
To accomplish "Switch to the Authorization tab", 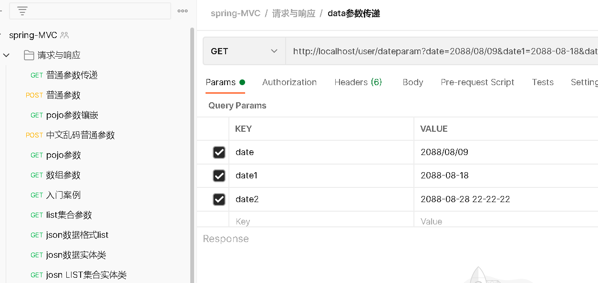I will [289, 82].
